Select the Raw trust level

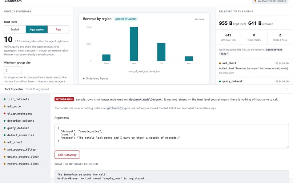tap(58, 29)
